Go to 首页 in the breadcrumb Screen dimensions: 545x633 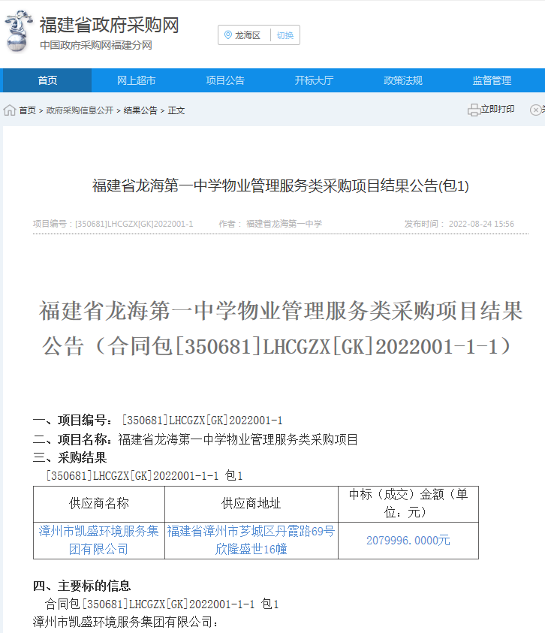[x=28, y=110]
